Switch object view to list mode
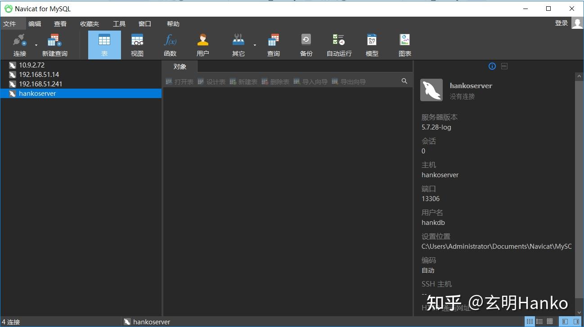 coord(539,321)
